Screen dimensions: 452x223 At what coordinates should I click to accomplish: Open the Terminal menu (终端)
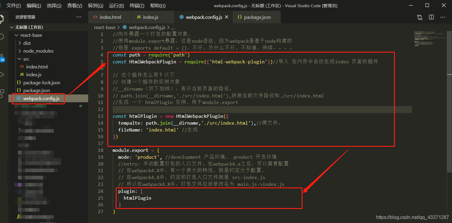[137, 6]
